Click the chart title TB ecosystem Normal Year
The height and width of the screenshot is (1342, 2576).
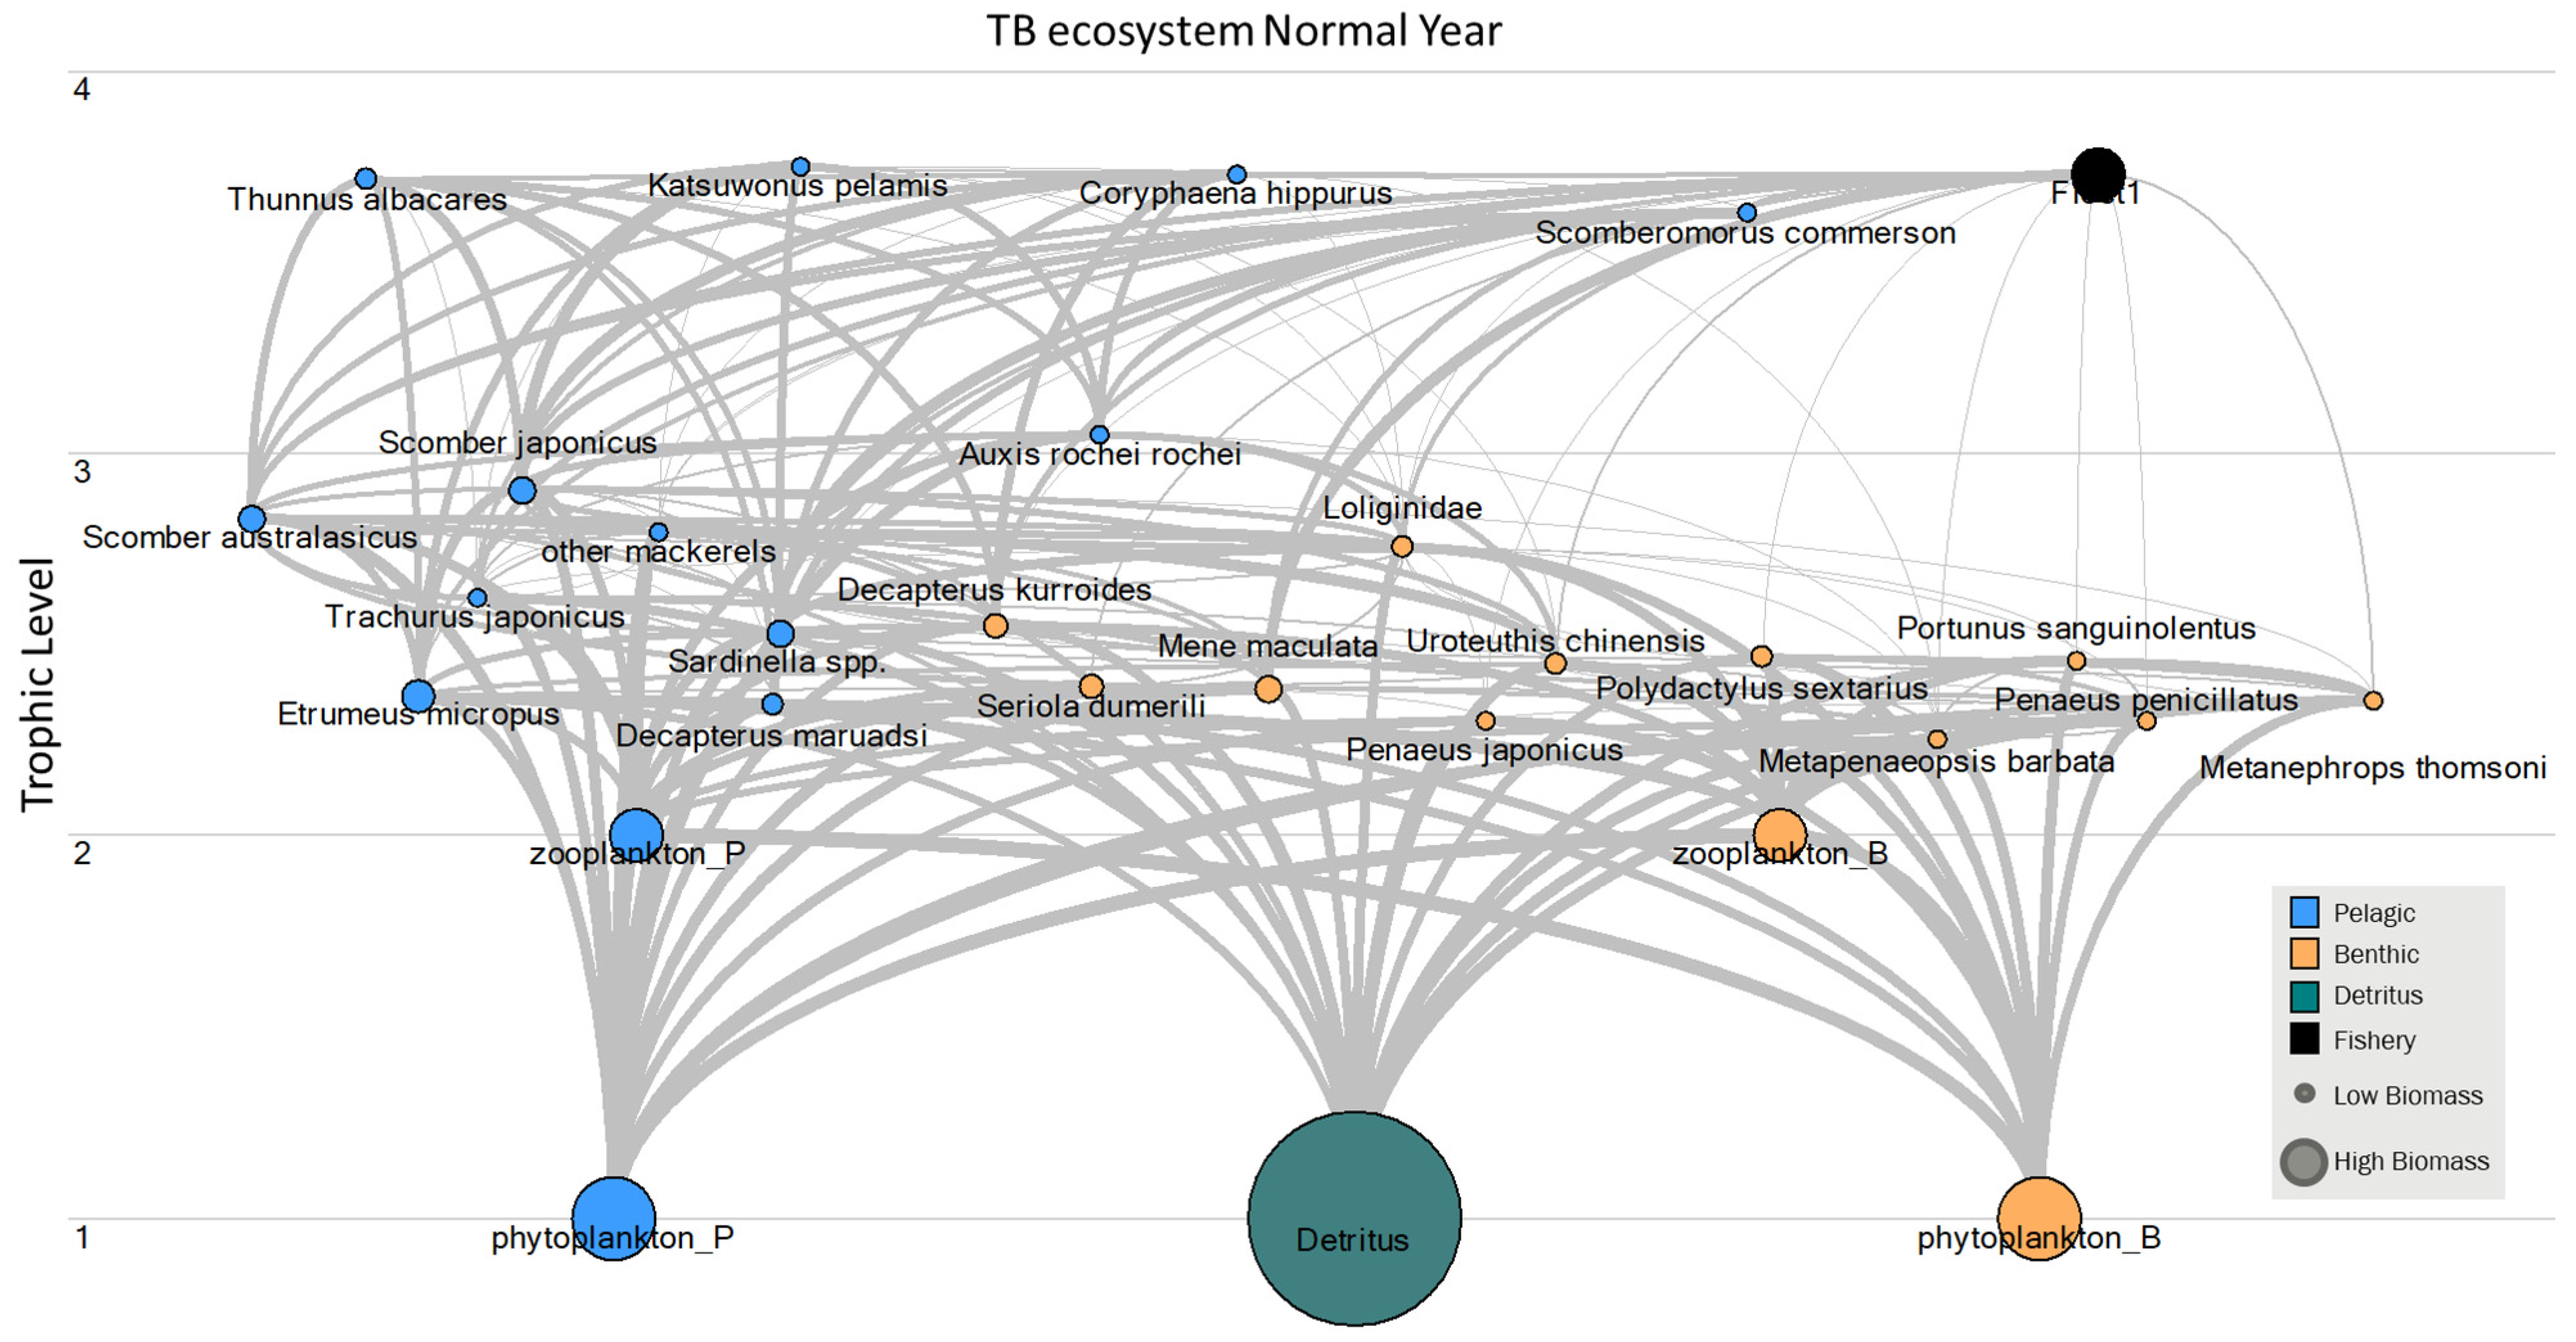pos(1243,30)
